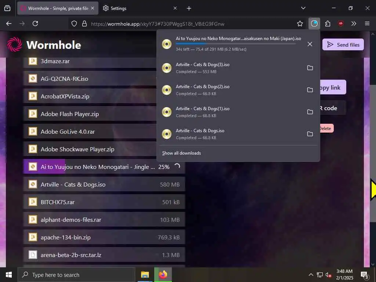This screenshot has height=282, width=376.
Task: Show Cats & Dogs(3).iso in folder
Action: (x=310, y=68)
